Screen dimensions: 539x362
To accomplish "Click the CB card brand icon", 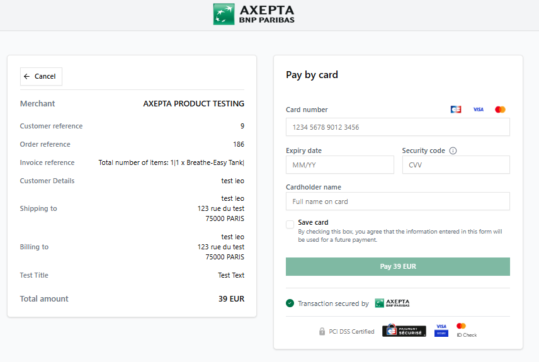I will (x=456, y=110).
